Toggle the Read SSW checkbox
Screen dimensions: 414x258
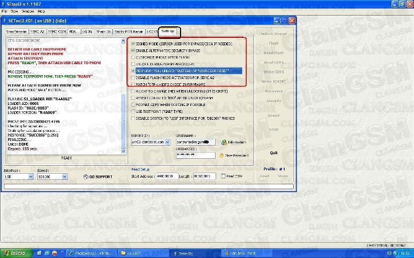click(x=223, y=176)
